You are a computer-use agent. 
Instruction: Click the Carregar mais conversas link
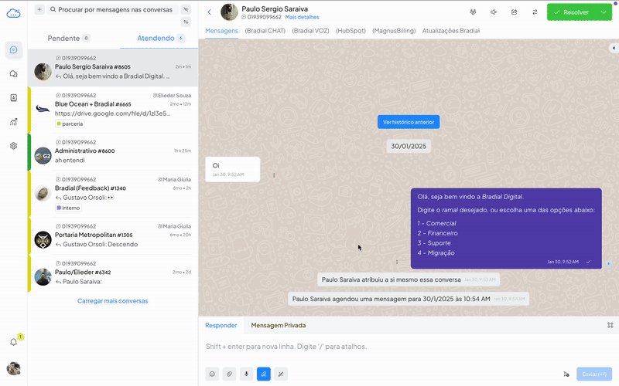tap(112, 301)
